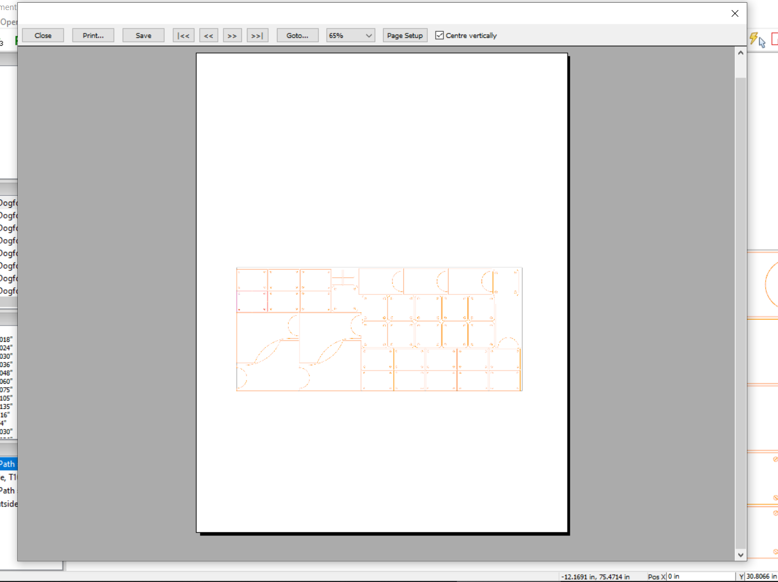Click the Y position field showing 30.8066 in
The height and width of the screenshot is (582, 778).
(761, 576)
